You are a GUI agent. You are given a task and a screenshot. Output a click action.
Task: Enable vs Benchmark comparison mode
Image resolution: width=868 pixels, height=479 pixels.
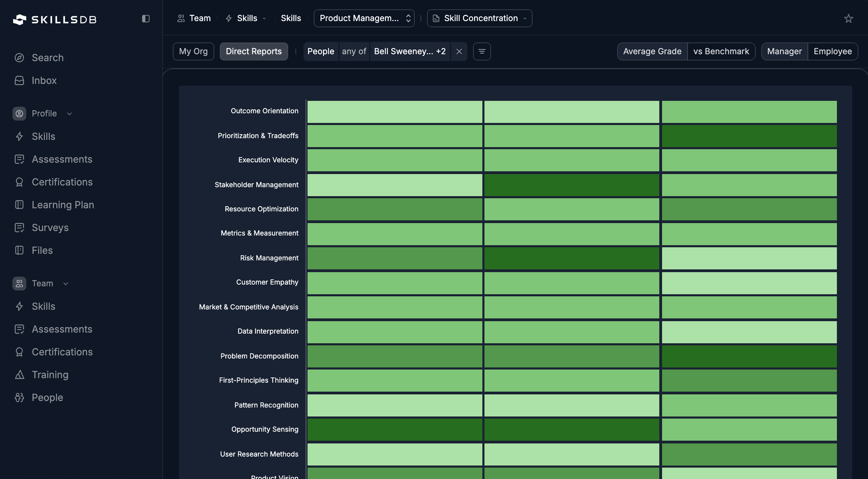click(x=721, y=51)
